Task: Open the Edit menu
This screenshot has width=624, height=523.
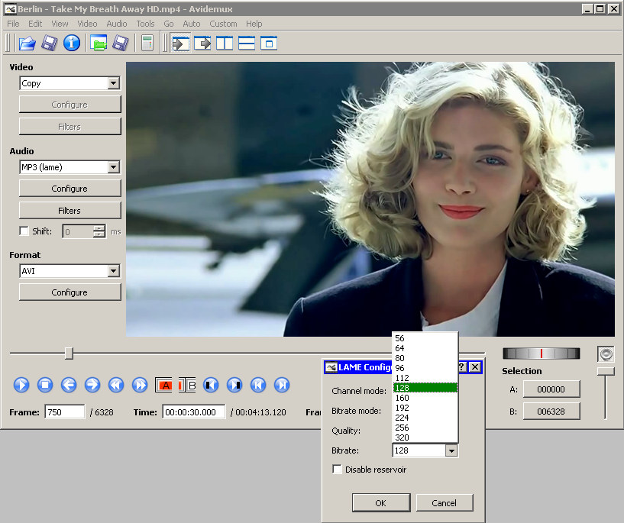Action: [x=35, y=24]
